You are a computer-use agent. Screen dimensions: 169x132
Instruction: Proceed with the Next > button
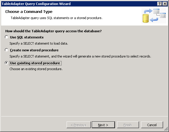(103, 125)
